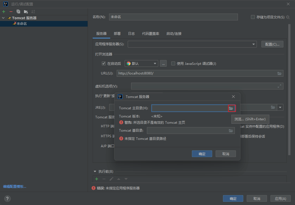Viewport: 295px width, 205px height.
Task: Add a 执行前 task with the green plus
Action: click(97, 179)
